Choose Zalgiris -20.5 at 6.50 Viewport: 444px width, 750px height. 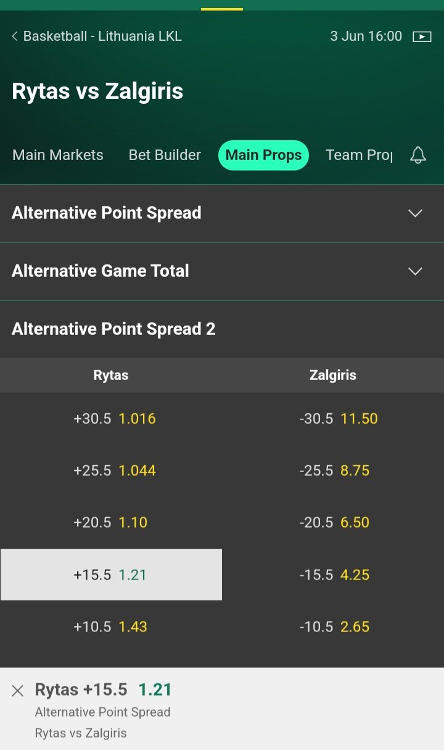tap(334, 523)
